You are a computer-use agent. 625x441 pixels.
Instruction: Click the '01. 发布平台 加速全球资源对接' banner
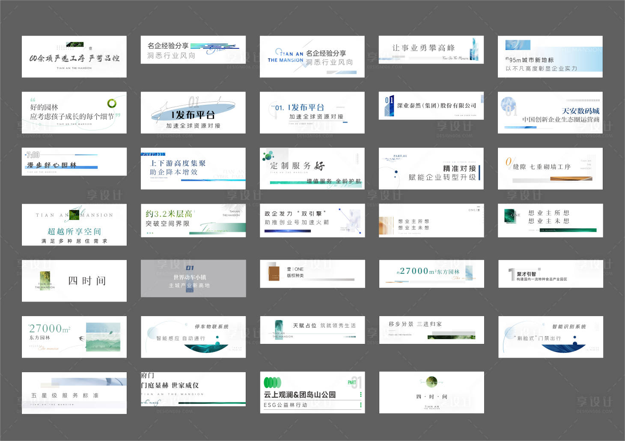[x=312, y=112]
